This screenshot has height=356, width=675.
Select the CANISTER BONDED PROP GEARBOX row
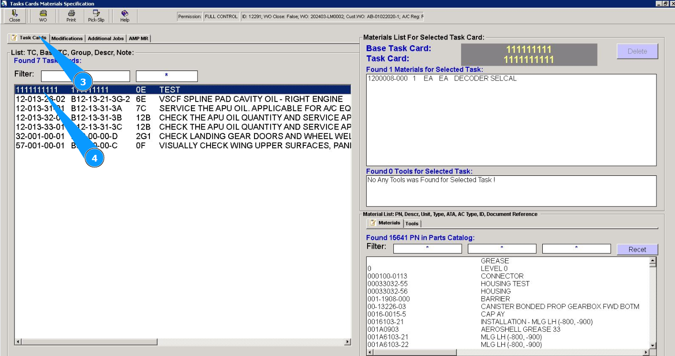(x=508, y=307)
